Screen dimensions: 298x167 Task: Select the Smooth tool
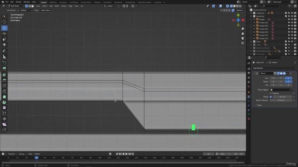(4, 108)
